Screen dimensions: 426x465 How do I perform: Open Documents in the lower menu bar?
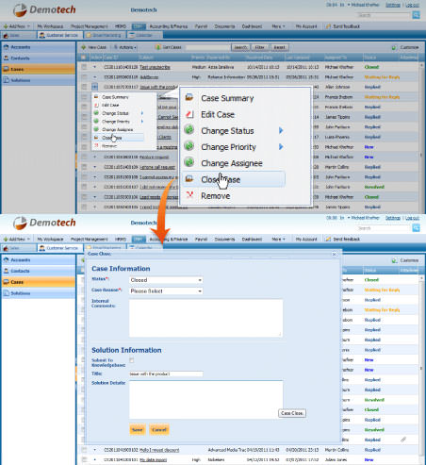point(224,240)
